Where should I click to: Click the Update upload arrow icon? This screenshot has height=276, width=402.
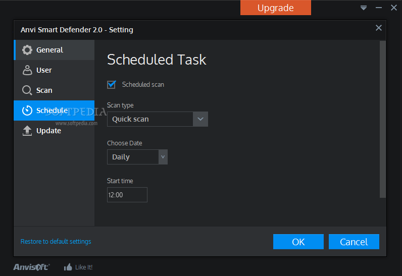click(x=27, y=131)
